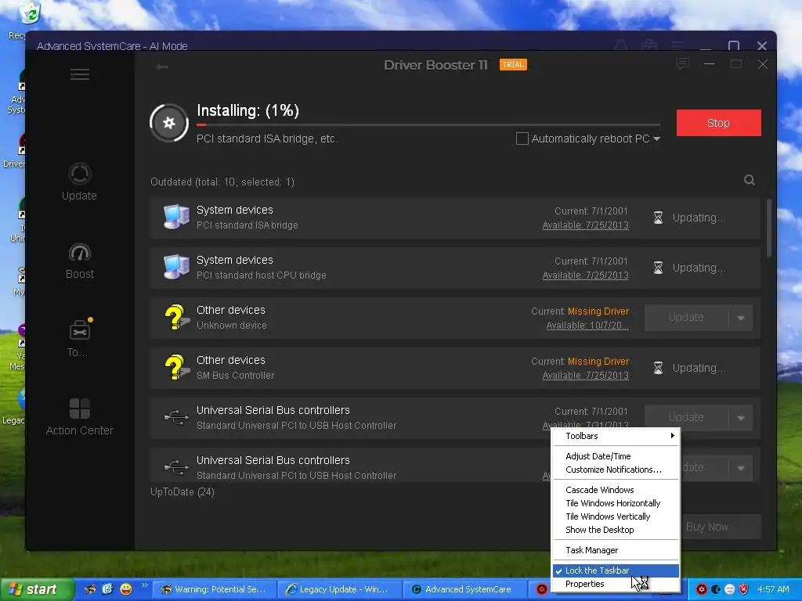The image size is (802, 601).
Task: Click the PCI standard host CPU bridge icon
Action: (176, 267)
